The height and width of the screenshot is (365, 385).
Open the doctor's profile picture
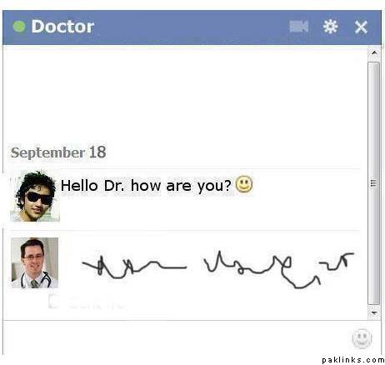[35, 262]
